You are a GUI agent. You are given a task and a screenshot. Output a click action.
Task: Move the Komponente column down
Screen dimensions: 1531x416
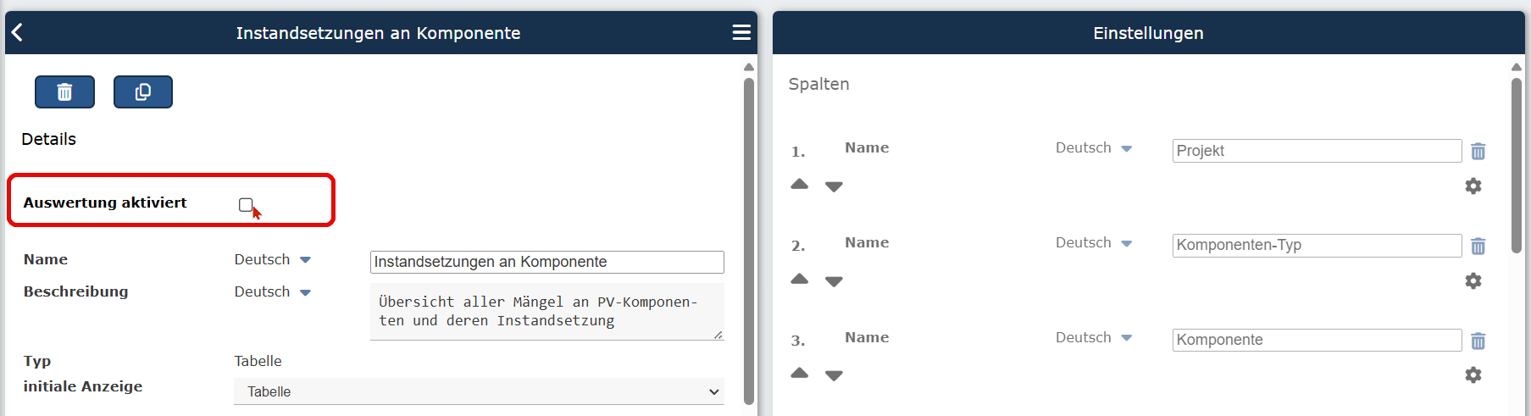834,375
